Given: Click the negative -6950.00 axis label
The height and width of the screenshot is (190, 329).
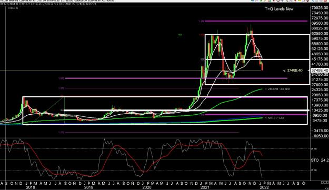Looking at the screenshot, I should 321,136.
